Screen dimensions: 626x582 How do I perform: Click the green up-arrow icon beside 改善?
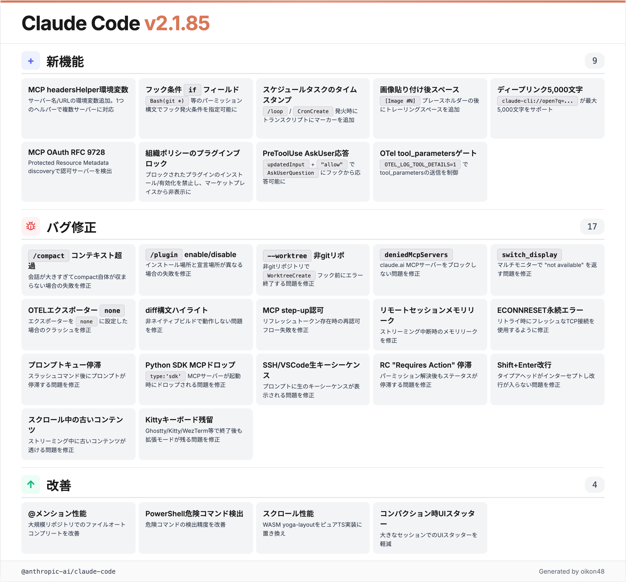point(31,484)
